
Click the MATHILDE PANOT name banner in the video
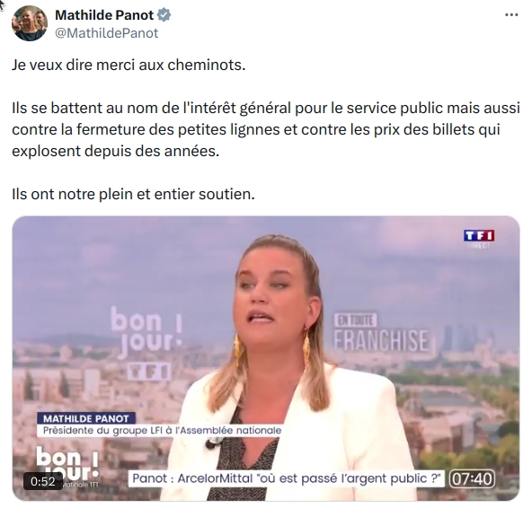pos(86,418)
